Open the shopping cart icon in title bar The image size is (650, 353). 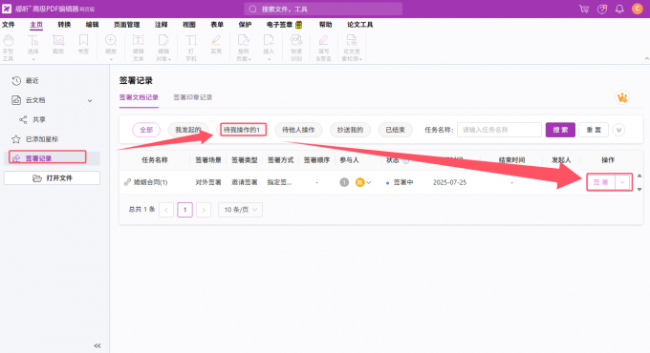tap(584, 9)
